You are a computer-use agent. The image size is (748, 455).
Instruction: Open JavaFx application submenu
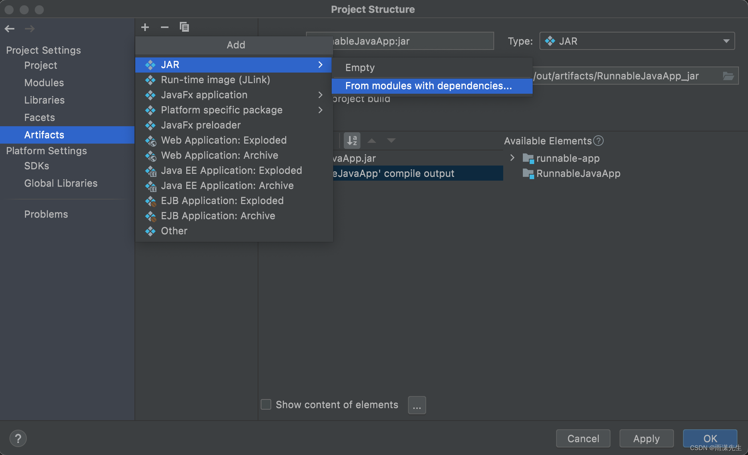tap(233, 95)
